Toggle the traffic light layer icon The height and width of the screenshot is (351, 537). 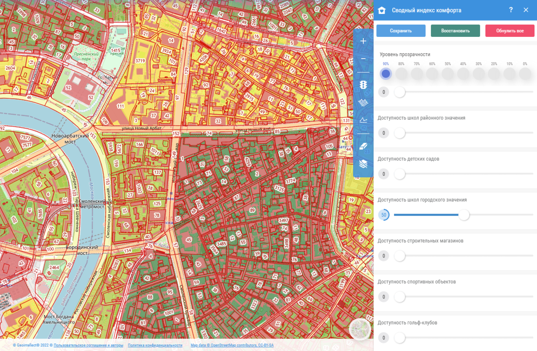click(x=363, y=85)
